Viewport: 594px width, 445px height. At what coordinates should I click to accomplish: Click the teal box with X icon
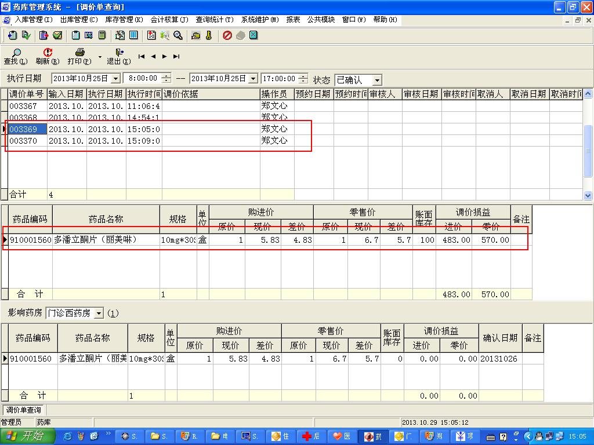click(x=253, y=35)
